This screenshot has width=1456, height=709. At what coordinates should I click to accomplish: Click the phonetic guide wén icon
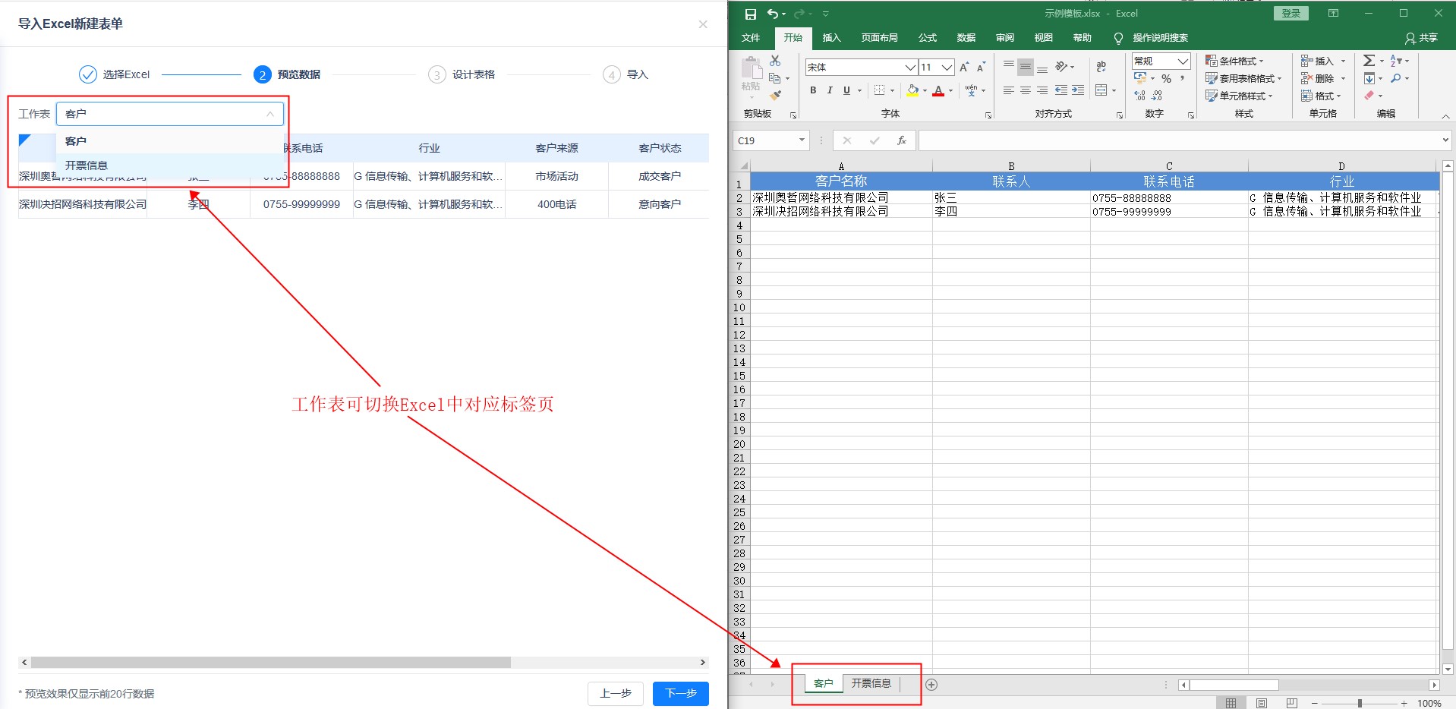tap(972, 90)
